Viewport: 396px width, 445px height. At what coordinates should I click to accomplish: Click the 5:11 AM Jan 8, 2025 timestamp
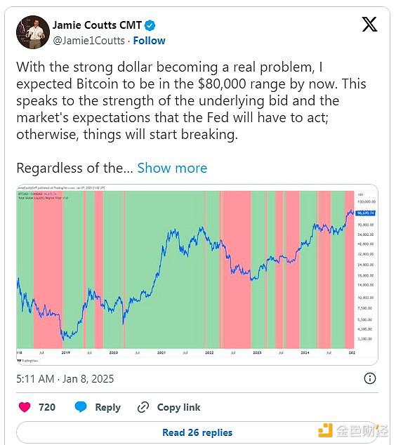(65, 378)
